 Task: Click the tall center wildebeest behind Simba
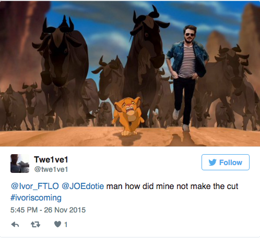pyautogui.click(x=145, y=57)
